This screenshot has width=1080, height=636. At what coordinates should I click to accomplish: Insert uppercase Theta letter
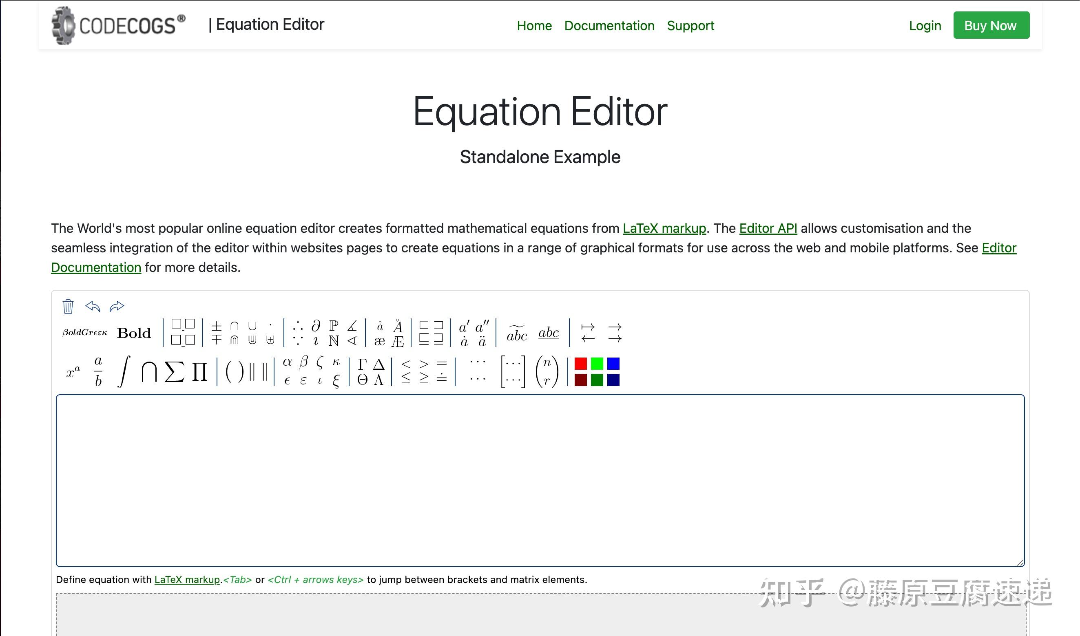[362, 380]
